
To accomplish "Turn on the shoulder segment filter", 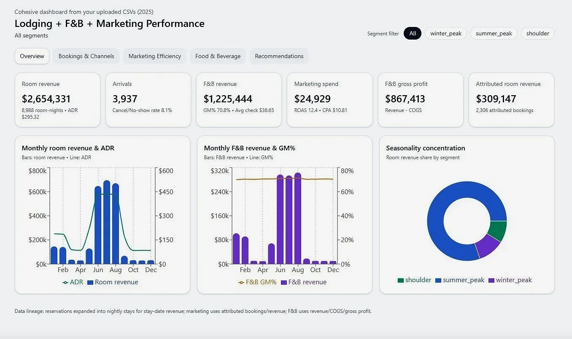I will click(537, 33).
